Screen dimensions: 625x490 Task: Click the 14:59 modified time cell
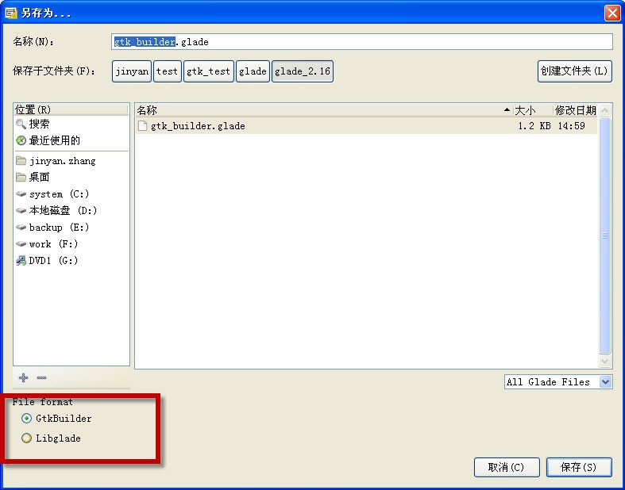tap(571, 126)
